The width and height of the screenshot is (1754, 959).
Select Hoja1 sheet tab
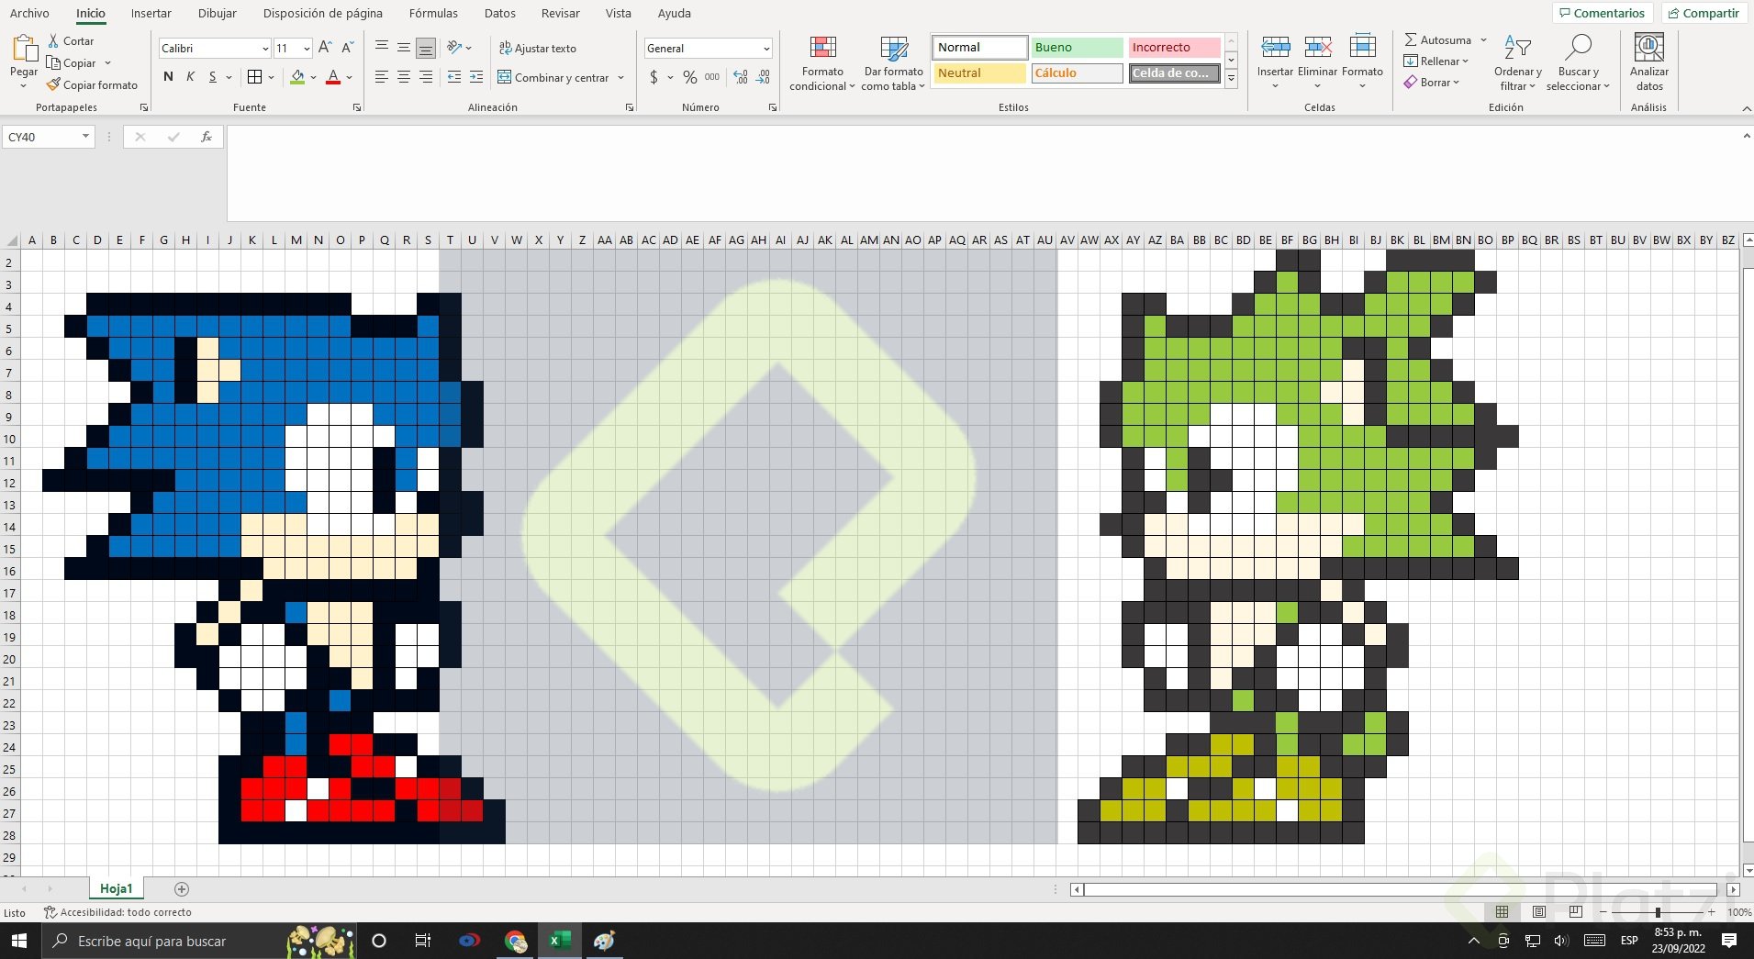(116, 888)
